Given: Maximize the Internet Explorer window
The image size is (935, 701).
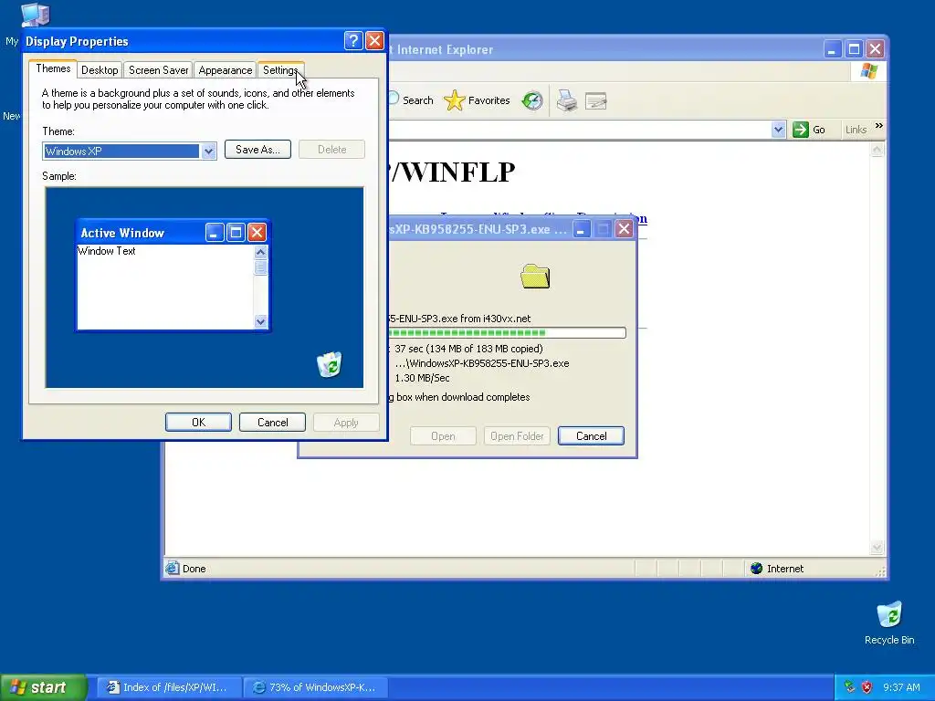Looking at the screenshot, I should [854, 49].
